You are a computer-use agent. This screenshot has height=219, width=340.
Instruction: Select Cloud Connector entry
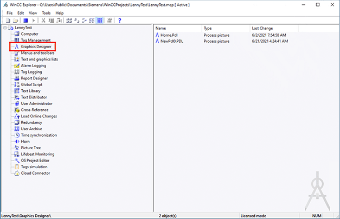coord(35,173)
